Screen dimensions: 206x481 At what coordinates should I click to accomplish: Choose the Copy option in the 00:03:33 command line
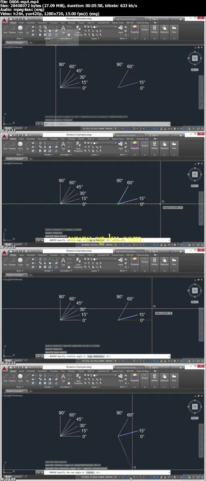coord(90,356)
